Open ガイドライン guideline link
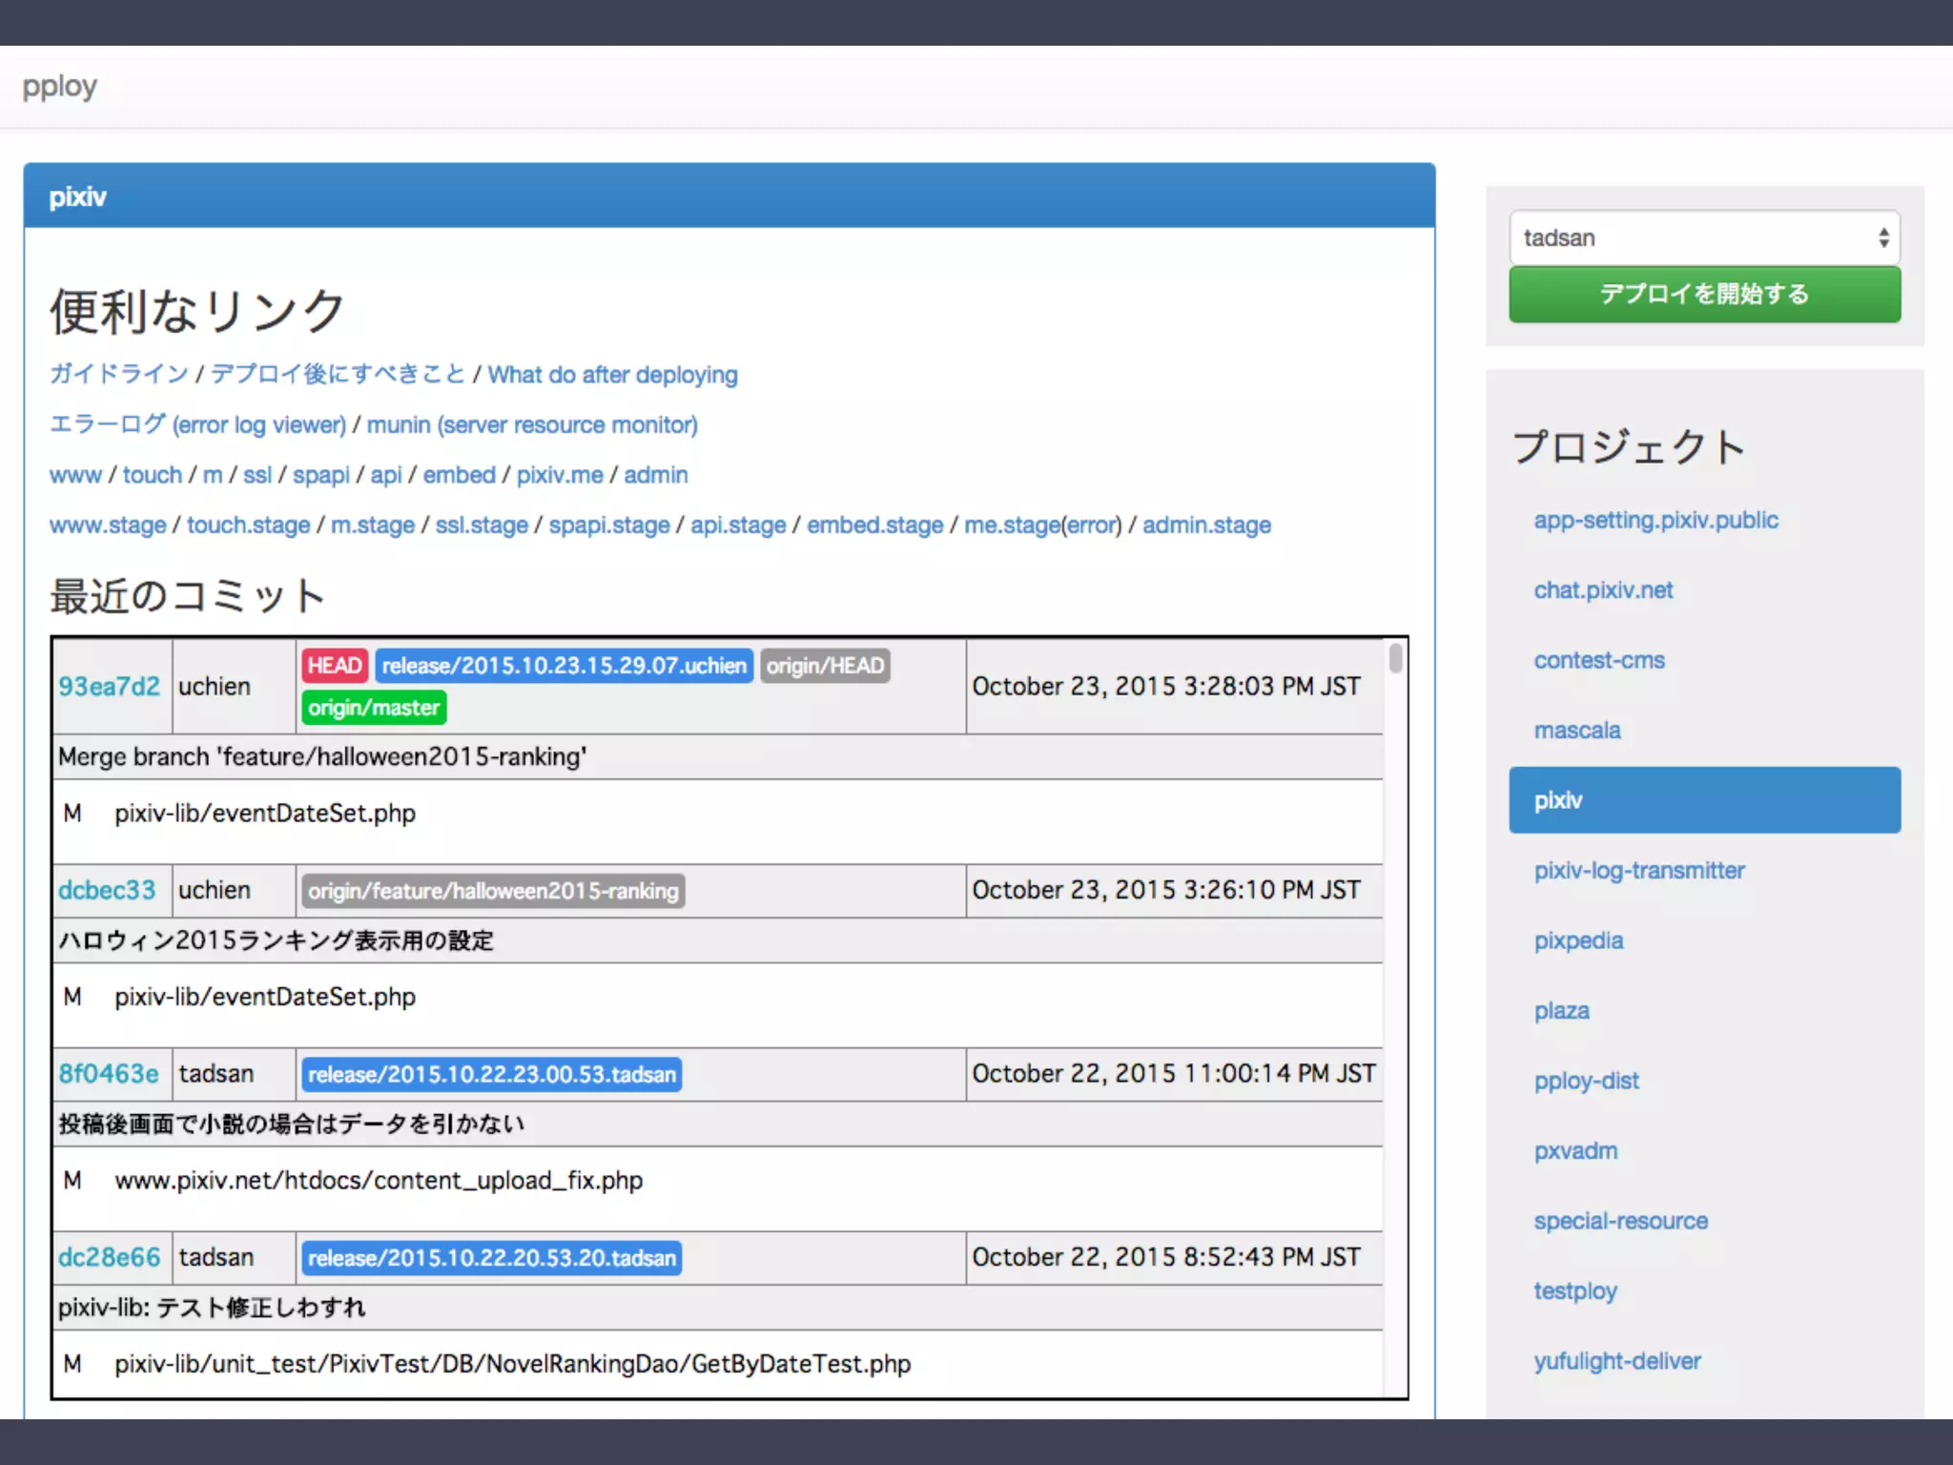The image size is (1953, 1465). point(119,374)
